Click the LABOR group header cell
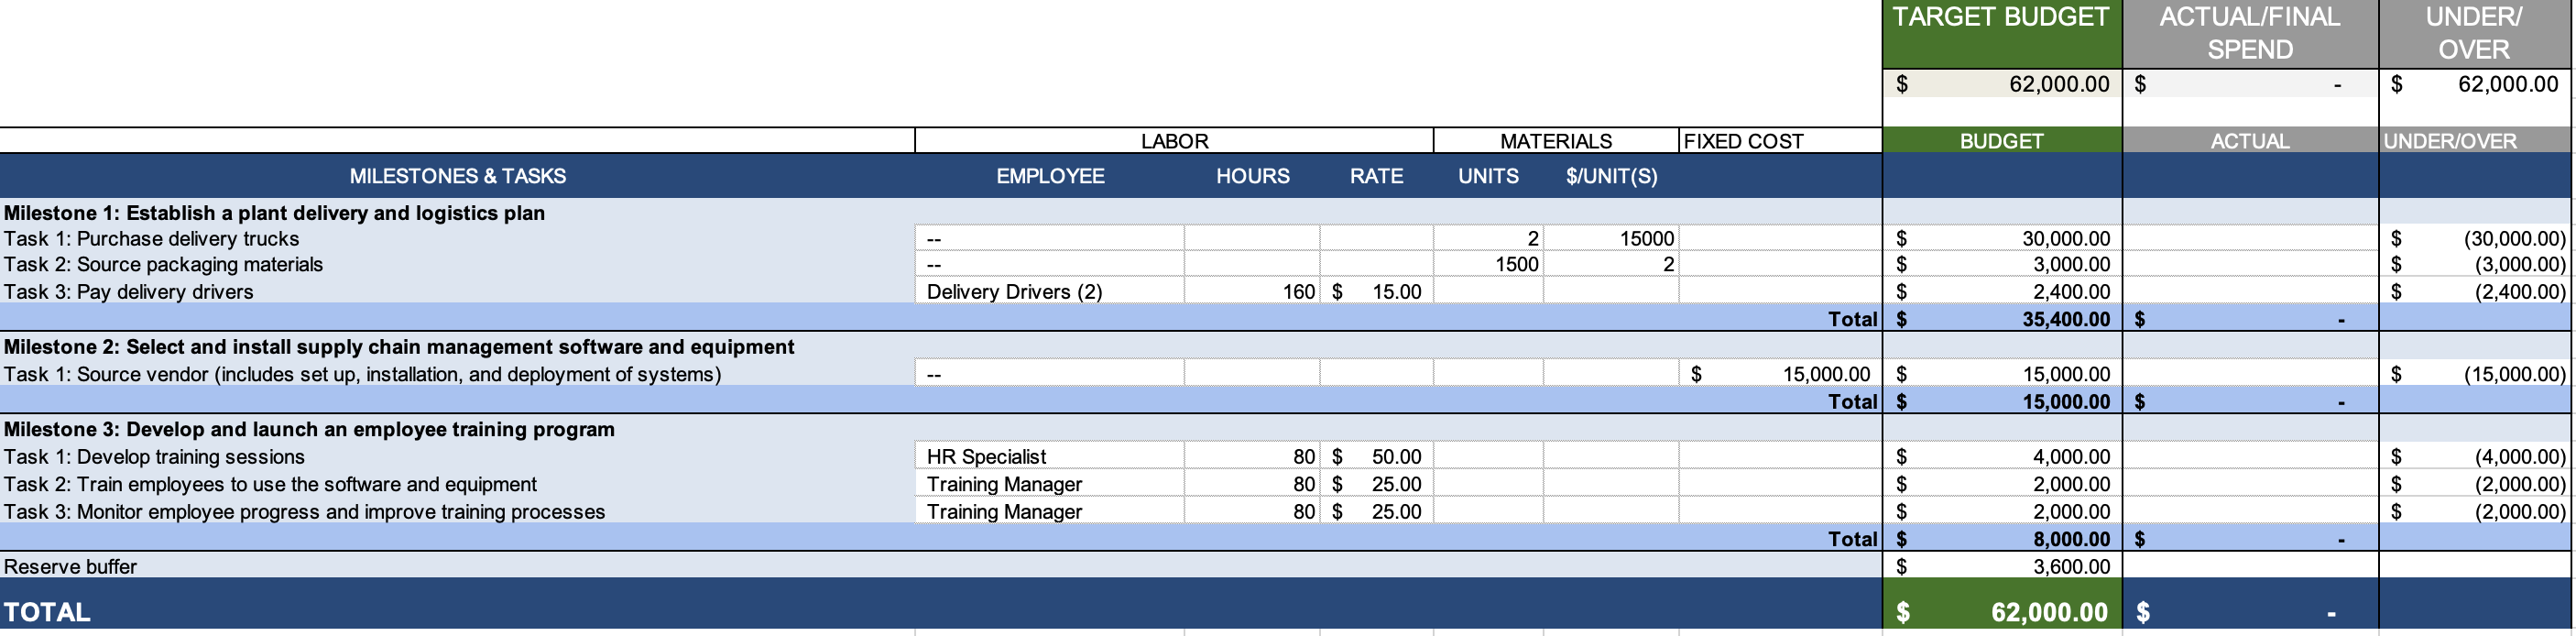The height and width of the screenshot is (636, 2576). (x=1174, y=141)
